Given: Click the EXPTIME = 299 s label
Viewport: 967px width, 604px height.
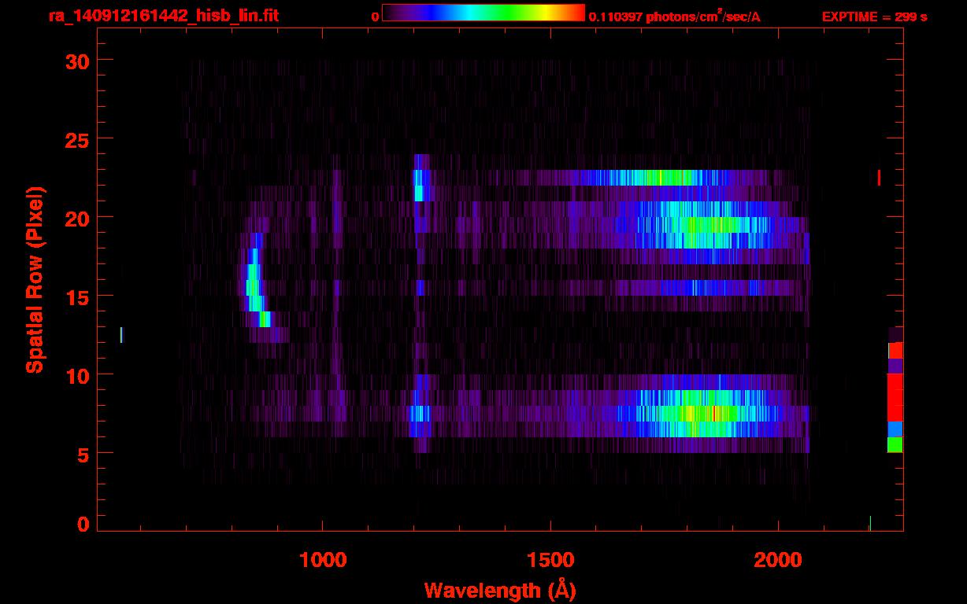Looking at the screenshot, I should point(874,17).
